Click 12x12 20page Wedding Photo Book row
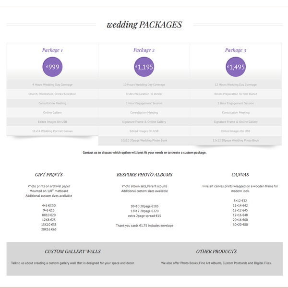Image resolution: width=288 pixels, height=288 pixels. point(236,141)
